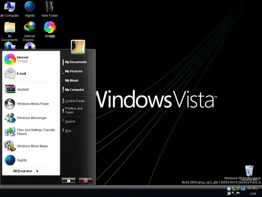The image size is (262, 197).
Task: Click Internet Download Manager tray icon
Action: 238,189
